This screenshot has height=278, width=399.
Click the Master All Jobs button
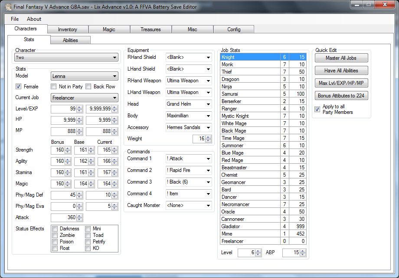point(341,58)
